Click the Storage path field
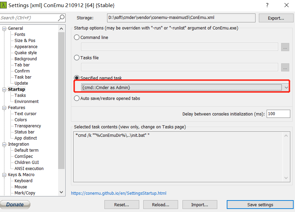 [x=181, y=18]
